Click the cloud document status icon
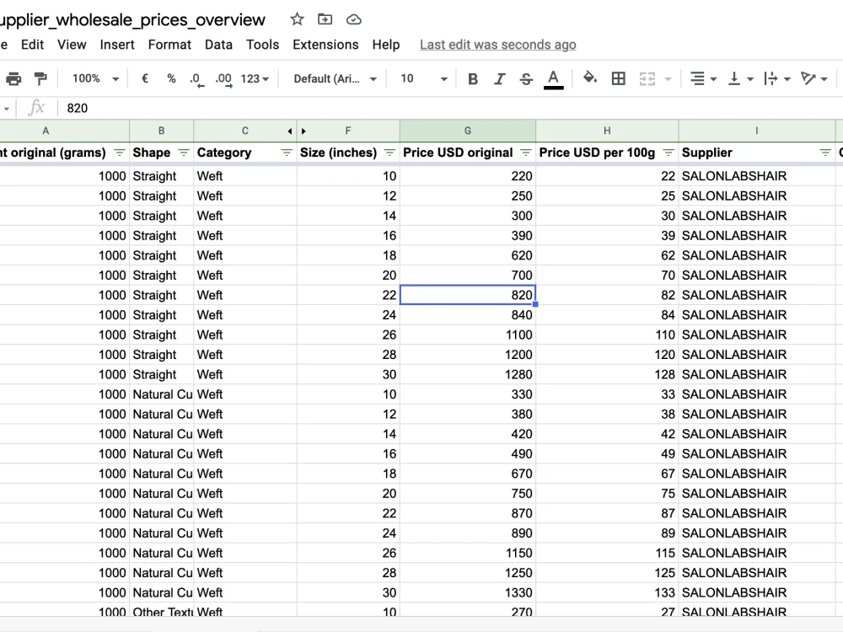Viewport: 843px width, 632px height. 353,19
